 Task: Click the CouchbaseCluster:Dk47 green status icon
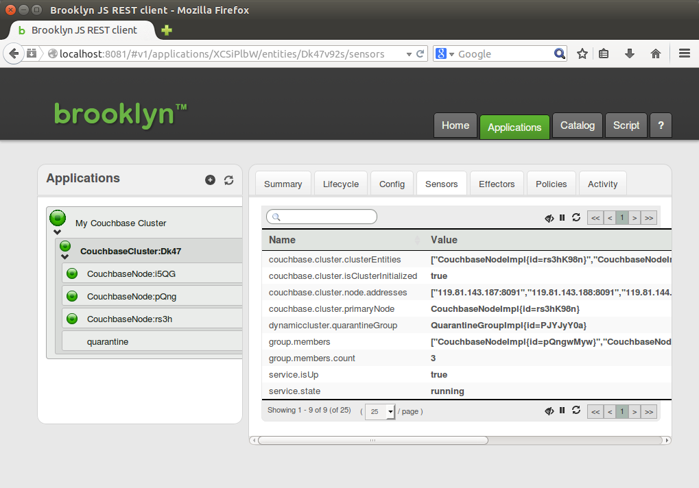point(65,246)
